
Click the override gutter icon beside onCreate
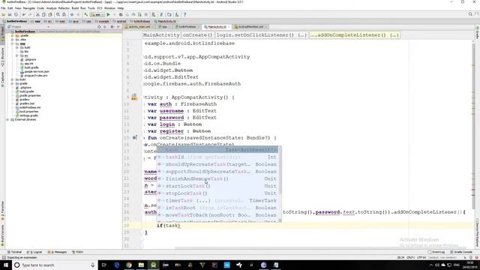[x=134, y=138]
